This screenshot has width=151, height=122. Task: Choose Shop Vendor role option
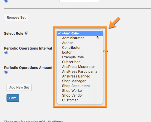(73, 95)
